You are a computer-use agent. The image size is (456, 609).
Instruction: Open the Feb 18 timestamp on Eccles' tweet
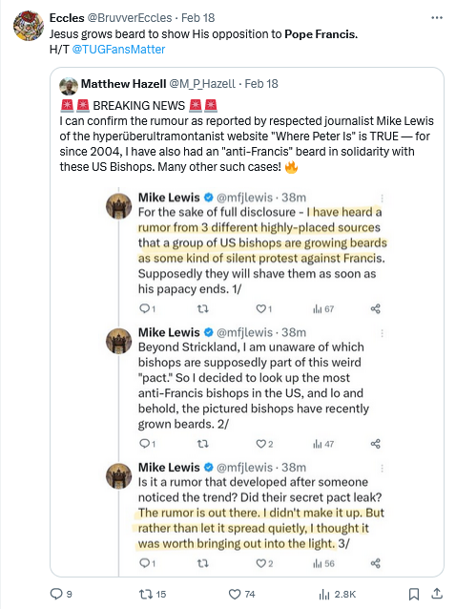(197, 17)
